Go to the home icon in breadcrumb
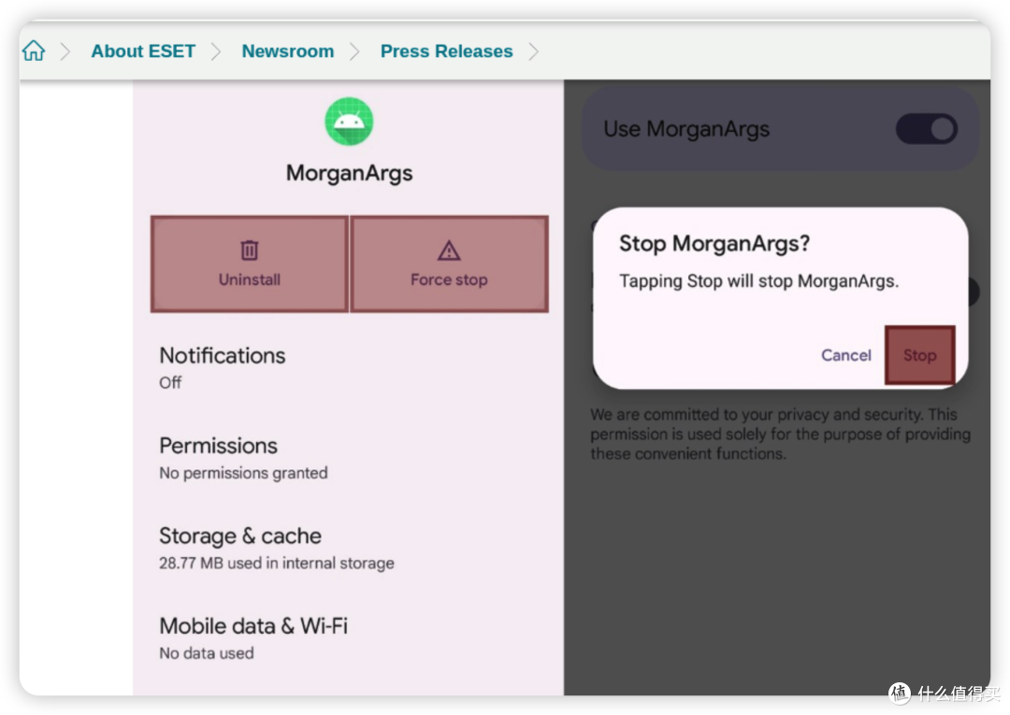The height and width of the screenshot is (715, 1010). (x=34, y=50)
